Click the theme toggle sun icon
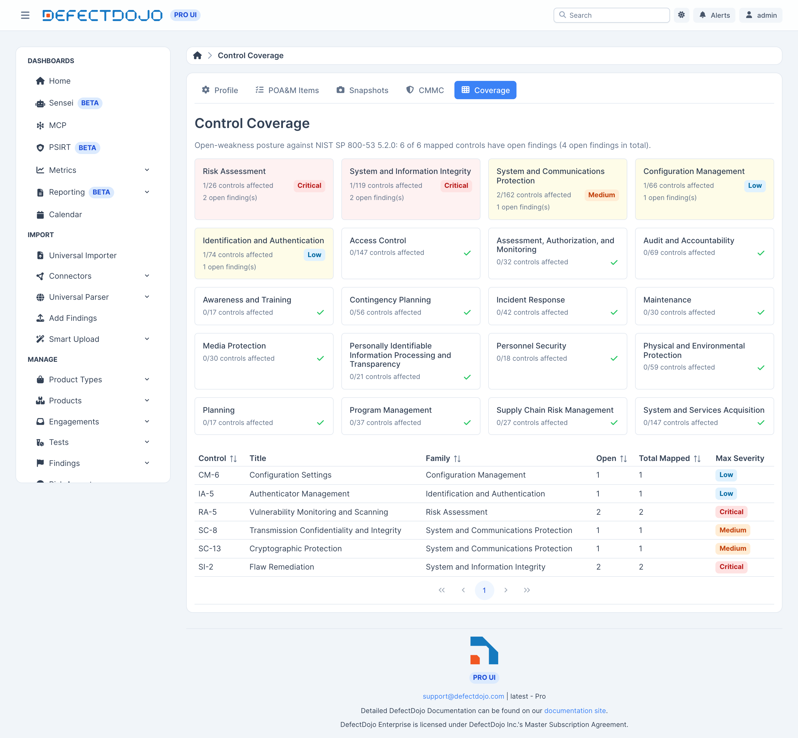This screenshot has height=738, width=798. pyautogui.click(x=681, y=15)
